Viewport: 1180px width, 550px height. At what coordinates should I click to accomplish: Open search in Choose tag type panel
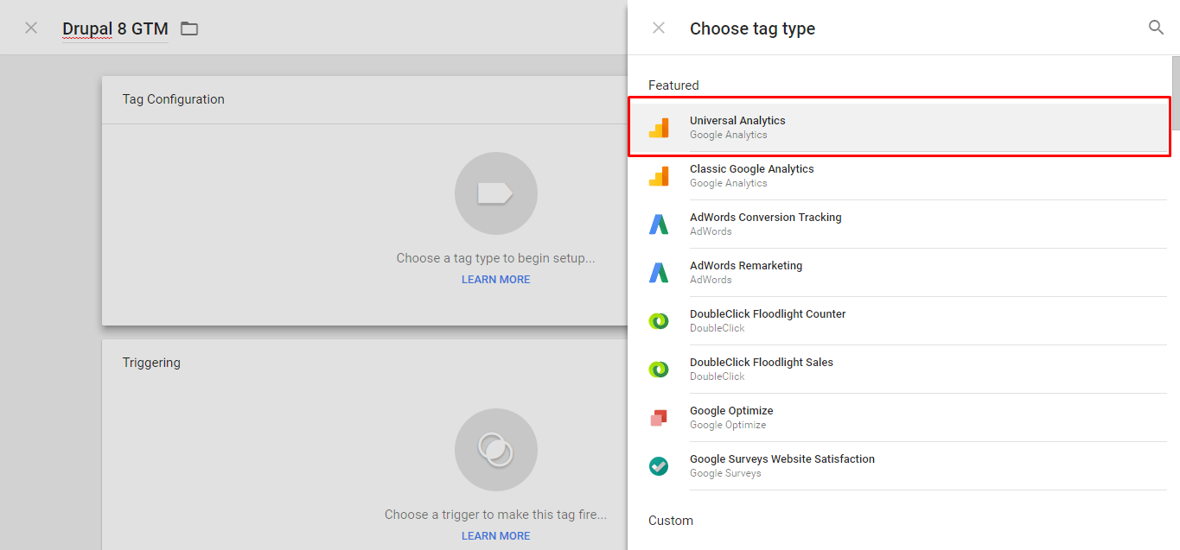pos(1156,28)
